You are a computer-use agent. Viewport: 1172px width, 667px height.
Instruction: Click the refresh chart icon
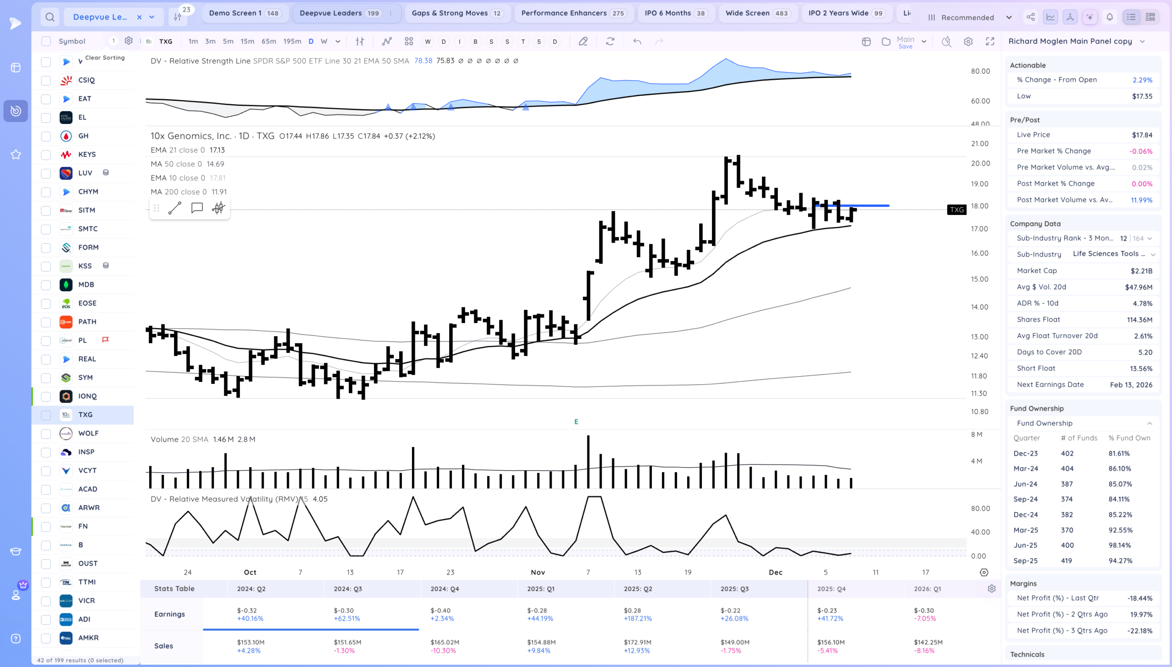(610, 42)
